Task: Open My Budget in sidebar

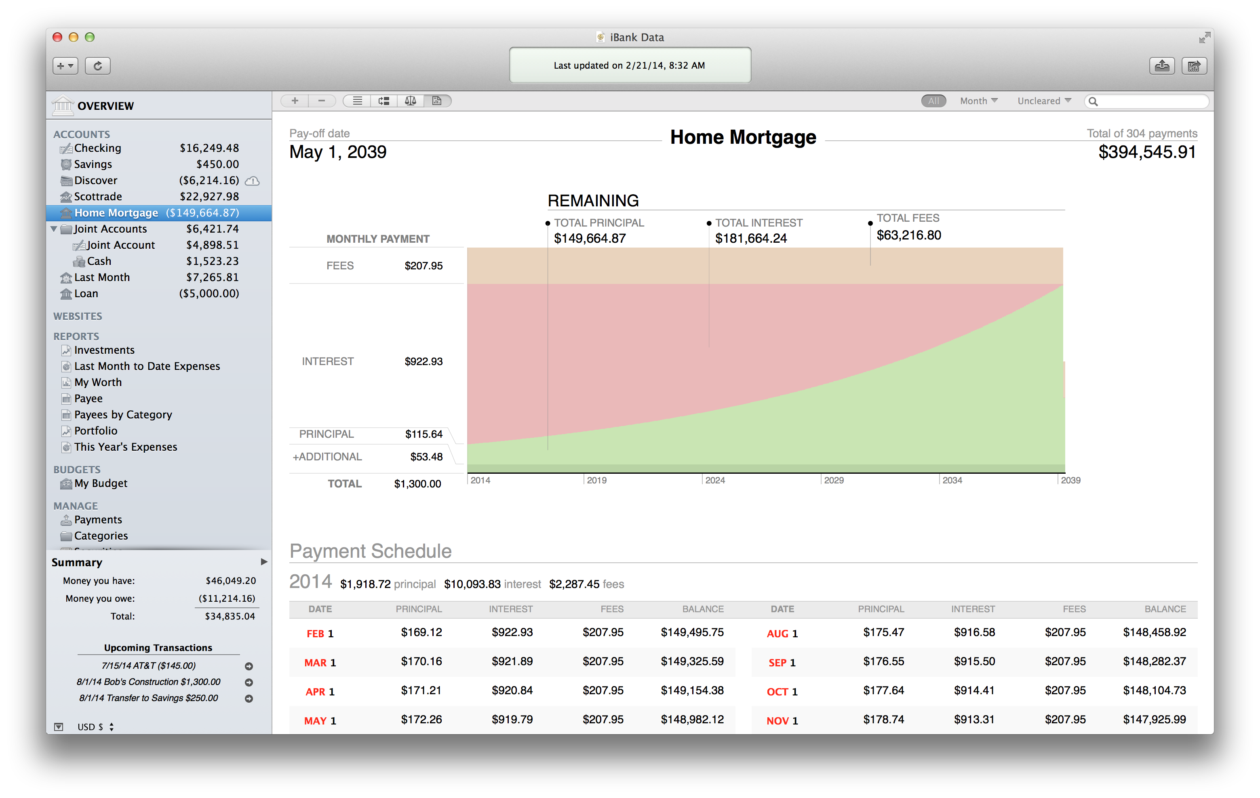Action: [101, 483]
